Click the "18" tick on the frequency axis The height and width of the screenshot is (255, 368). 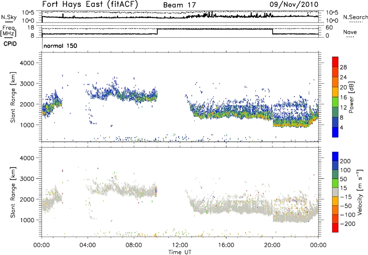click(x=31, y=28)
